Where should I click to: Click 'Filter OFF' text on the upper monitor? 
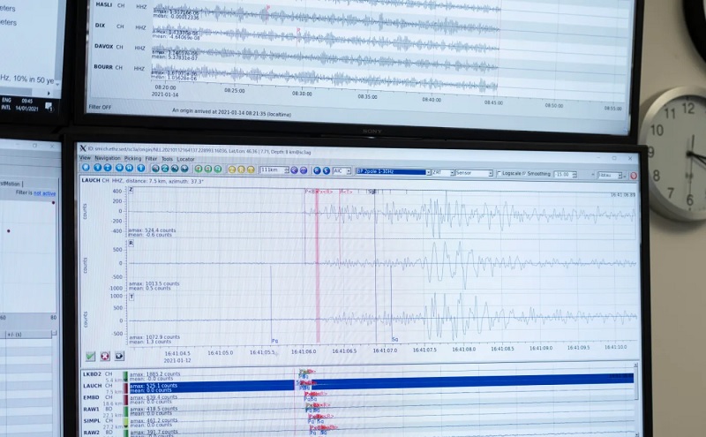tap(100, 107)
